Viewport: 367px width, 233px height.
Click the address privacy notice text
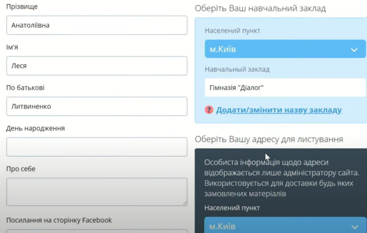coord(281,178)
